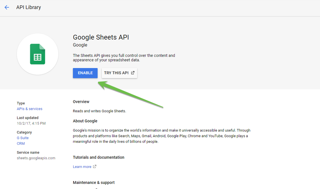Click the Google Sheets API heading
The height and width of the screenshot is (189, 320).
click(x=101, y=37)
